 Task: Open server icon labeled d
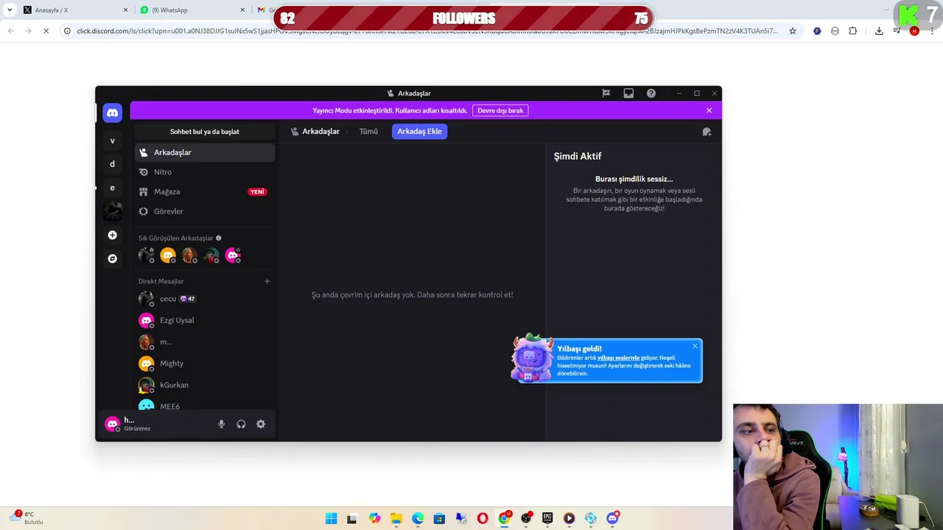(112, 164)
